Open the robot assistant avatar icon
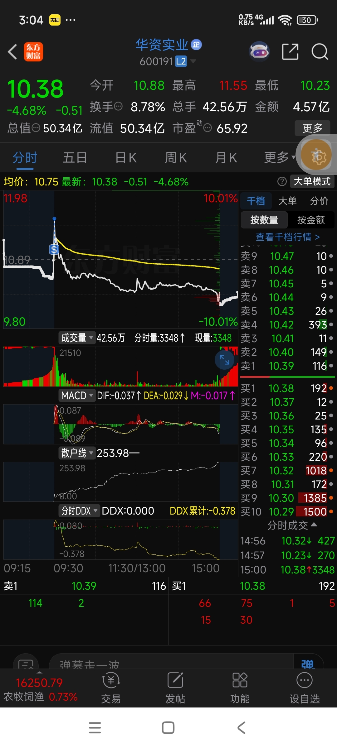The image size is (337, 748). (x=259, y=51)
